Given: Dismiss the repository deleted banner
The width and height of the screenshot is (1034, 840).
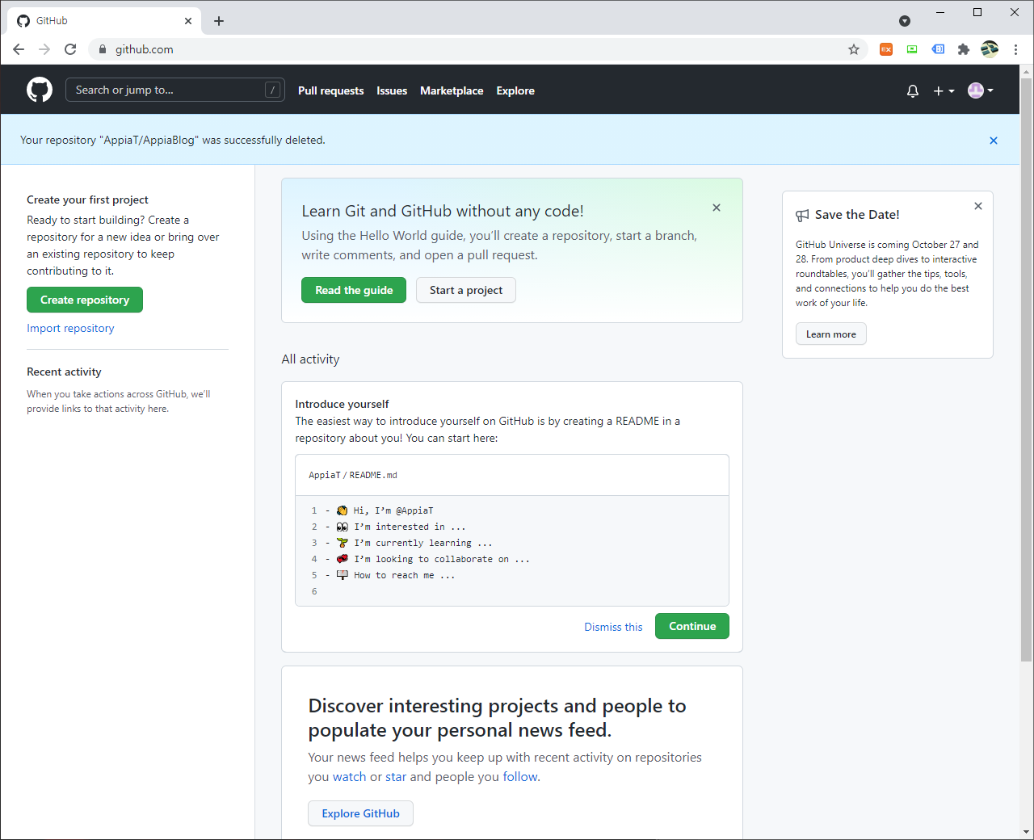Looking at the screenshot, I should (994, 141).
